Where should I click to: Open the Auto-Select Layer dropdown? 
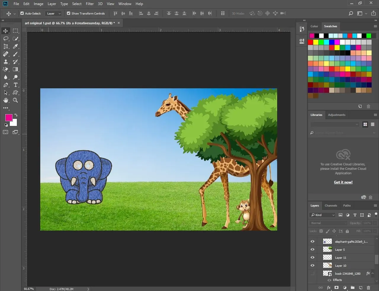tap(54, 13)
